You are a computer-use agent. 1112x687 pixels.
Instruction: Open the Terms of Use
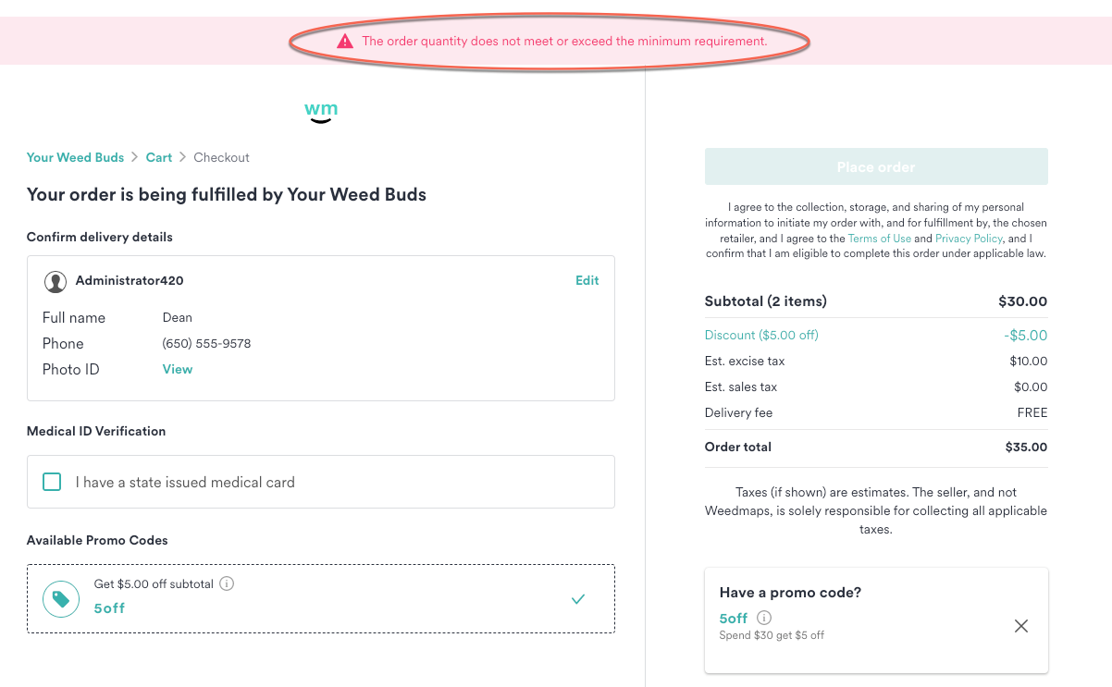click(x=879, y=238)
